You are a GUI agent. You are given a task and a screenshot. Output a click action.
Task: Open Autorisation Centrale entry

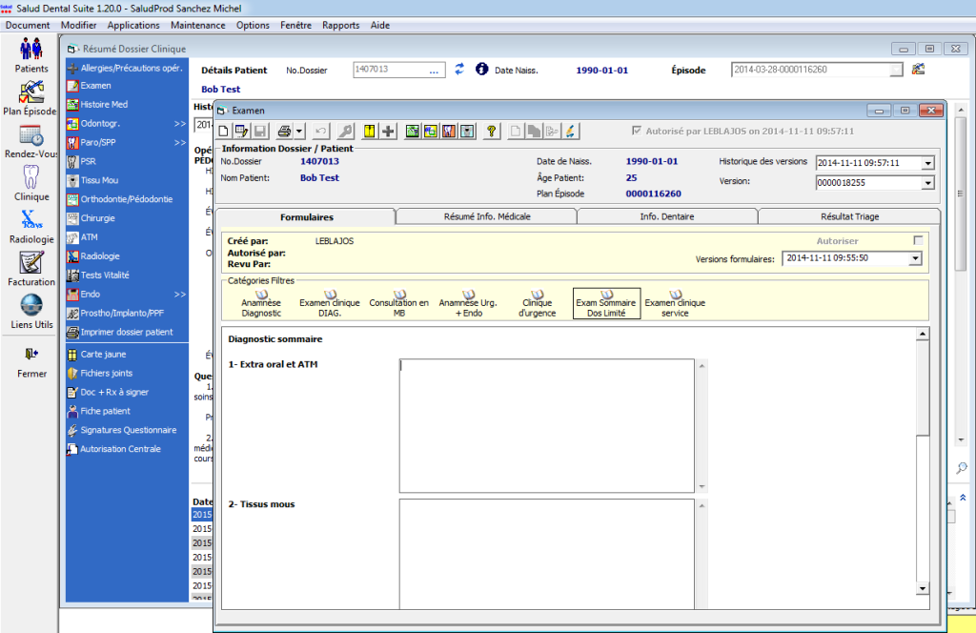coord(114,449)
